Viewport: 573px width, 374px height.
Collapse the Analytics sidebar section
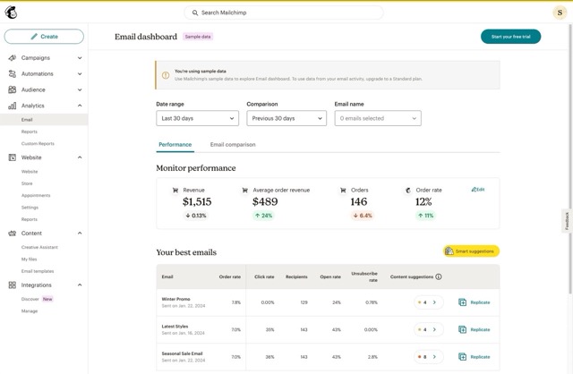click(x=80, y=106)
